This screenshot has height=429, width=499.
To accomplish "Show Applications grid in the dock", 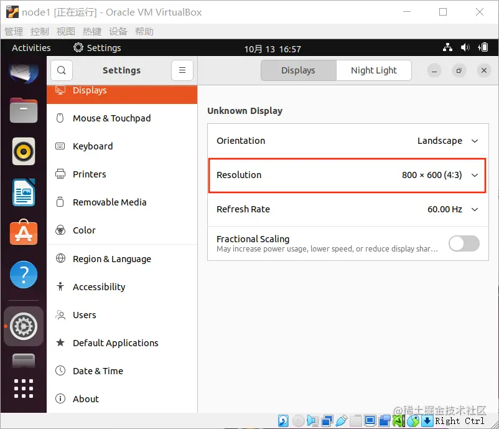I will pyautogui.click(x=24, y=389).
